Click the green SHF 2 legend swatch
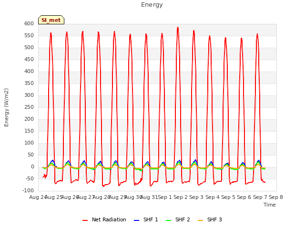Viewport: 305px width, 229px height. coord(168,220)
